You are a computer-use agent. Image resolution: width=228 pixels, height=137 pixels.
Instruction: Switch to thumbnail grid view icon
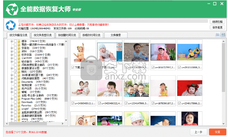pyautogui.click(x=223, y=35)
